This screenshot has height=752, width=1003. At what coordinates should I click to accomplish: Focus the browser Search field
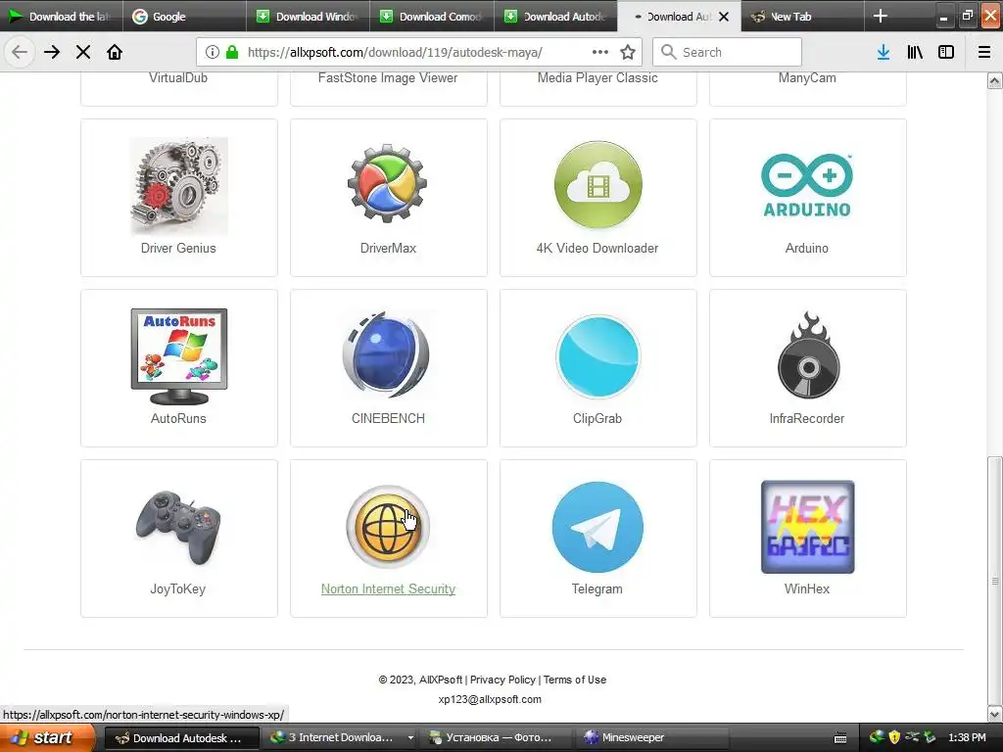(728, 52)
